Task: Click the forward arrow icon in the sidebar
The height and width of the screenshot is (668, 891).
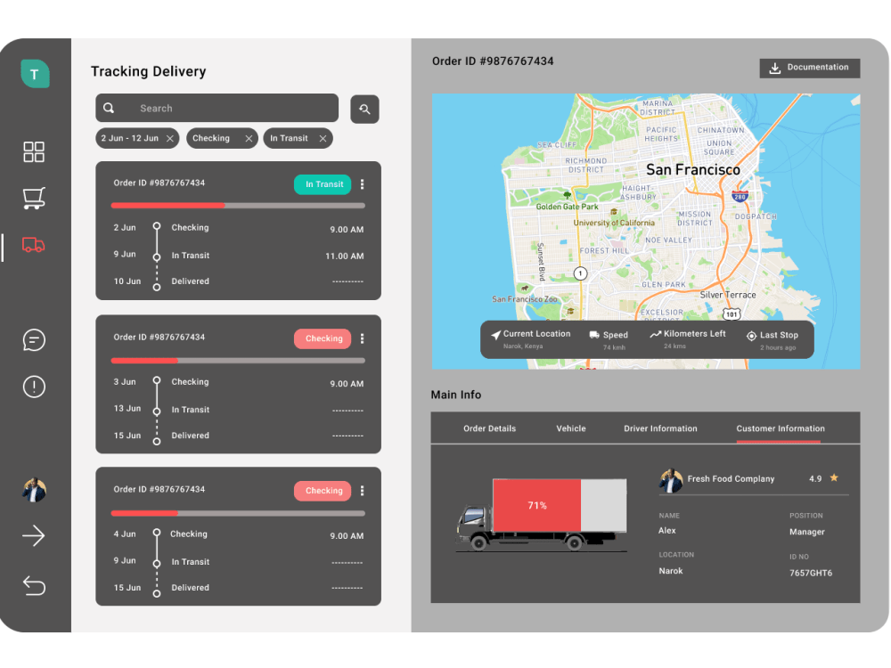Action: [34, 535]
